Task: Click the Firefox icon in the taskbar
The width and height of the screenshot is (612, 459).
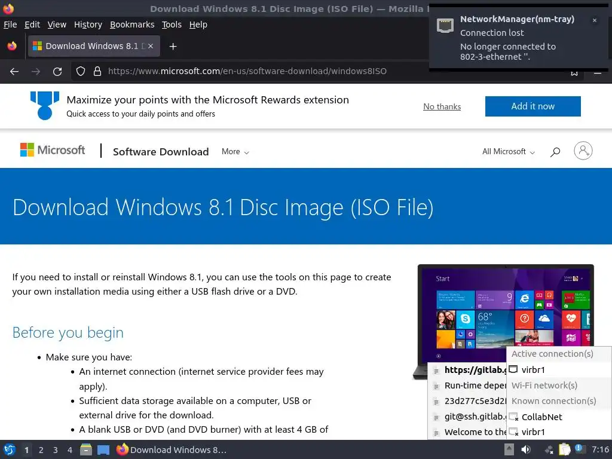Action: point(122,449)
